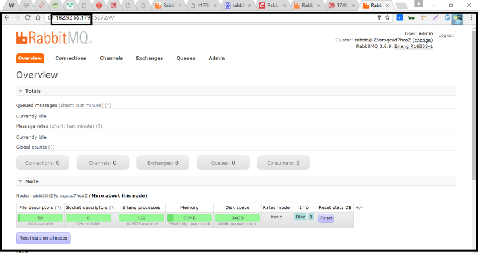478x254 pixels.
Task: Click 'Reset stats on all nodes'
Action: [x=43, y=238]
